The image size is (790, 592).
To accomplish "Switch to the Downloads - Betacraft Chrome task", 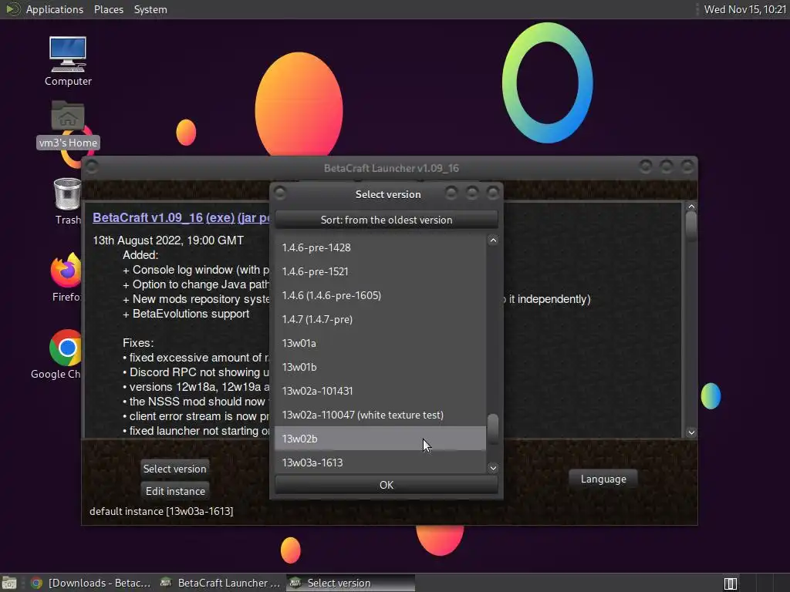I will point(91,583).
